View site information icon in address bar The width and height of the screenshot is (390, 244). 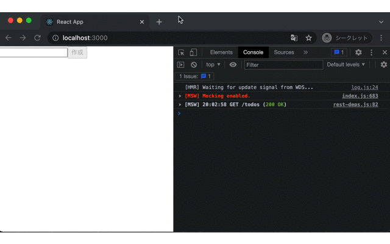click(x=55, y=38)
